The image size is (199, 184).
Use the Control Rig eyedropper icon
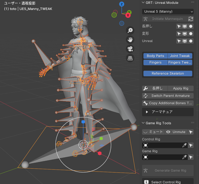tap(185, 145)
